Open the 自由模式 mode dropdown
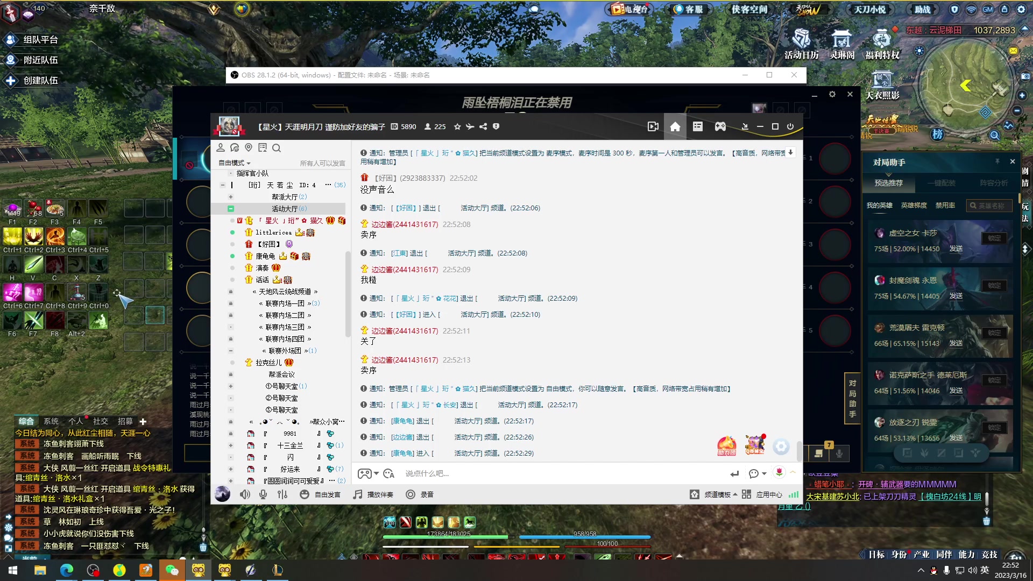Screen dimensions: 1033x581 coord(235,163)
